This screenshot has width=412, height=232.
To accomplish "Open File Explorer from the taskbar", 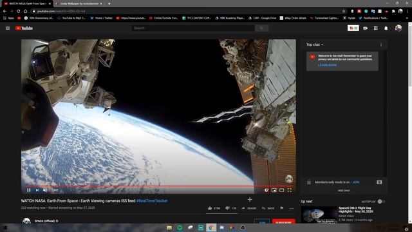I will tap(169, 227).
